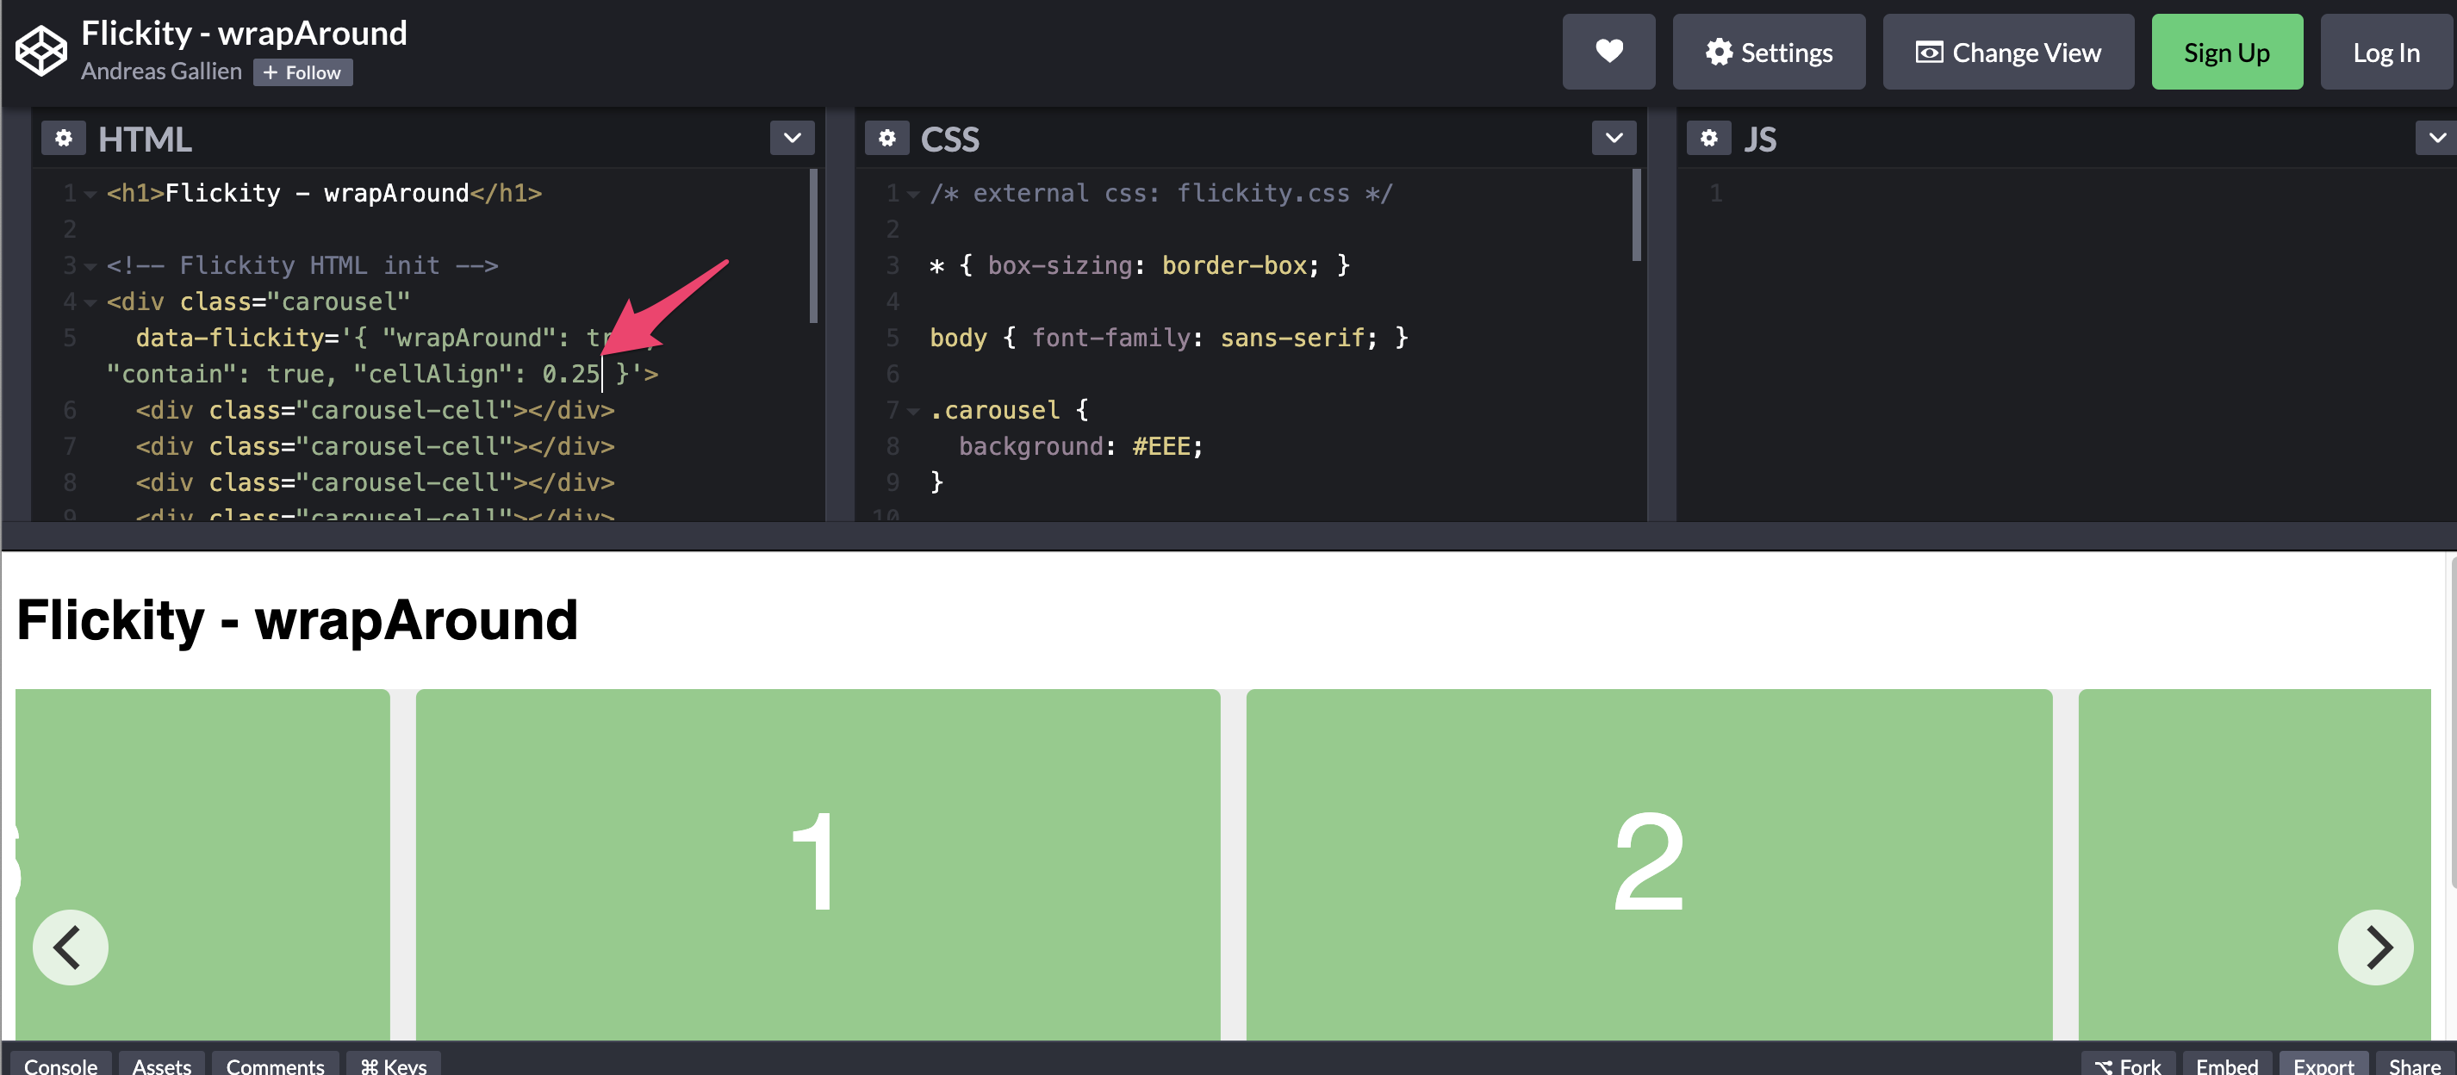Screen dimensions: 2457x1075
Task: Open the Keys shortcuts panel
Action: point(392,1066)
